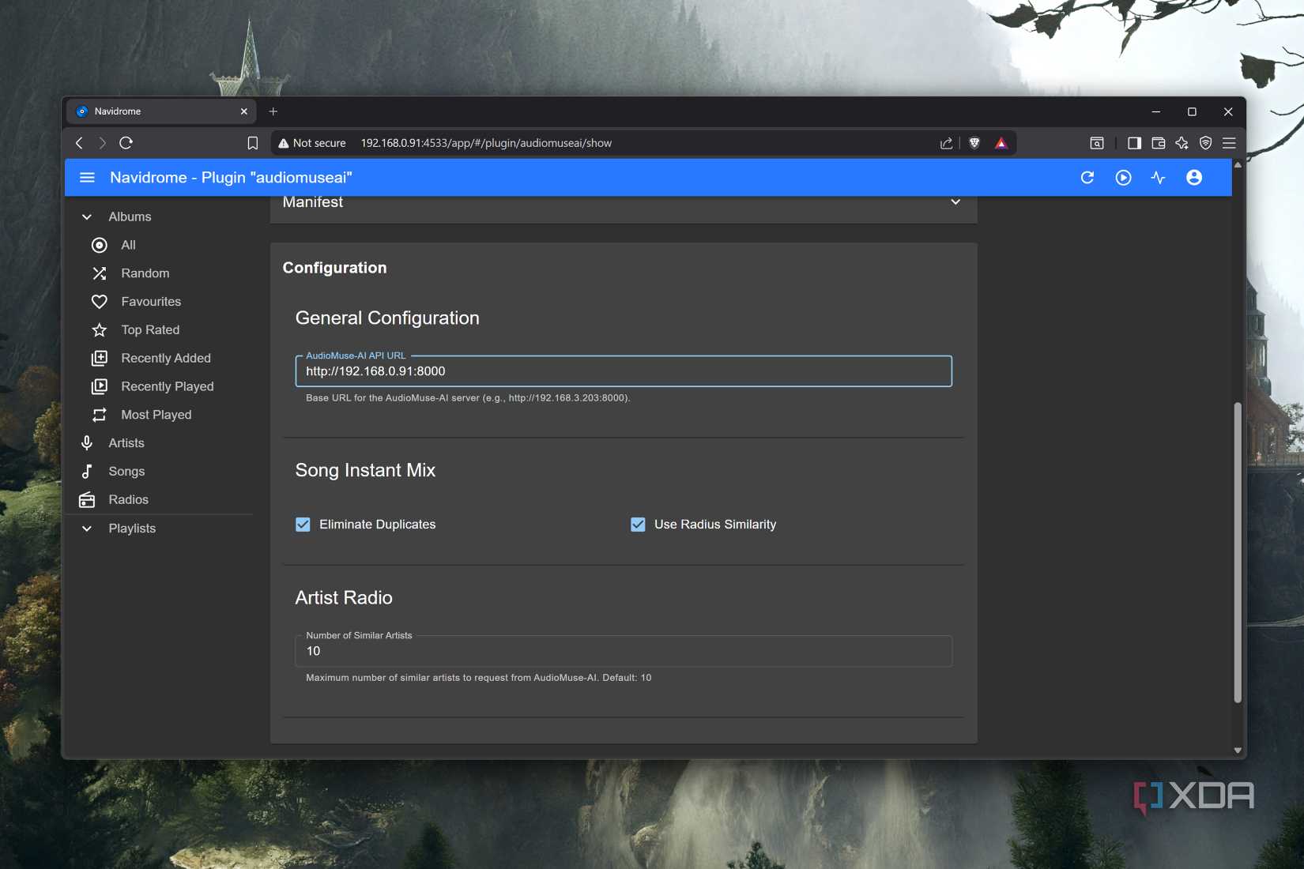Screen dimensions: 1304x869
Task: Open a new browser tab
Action: [273, 111]
